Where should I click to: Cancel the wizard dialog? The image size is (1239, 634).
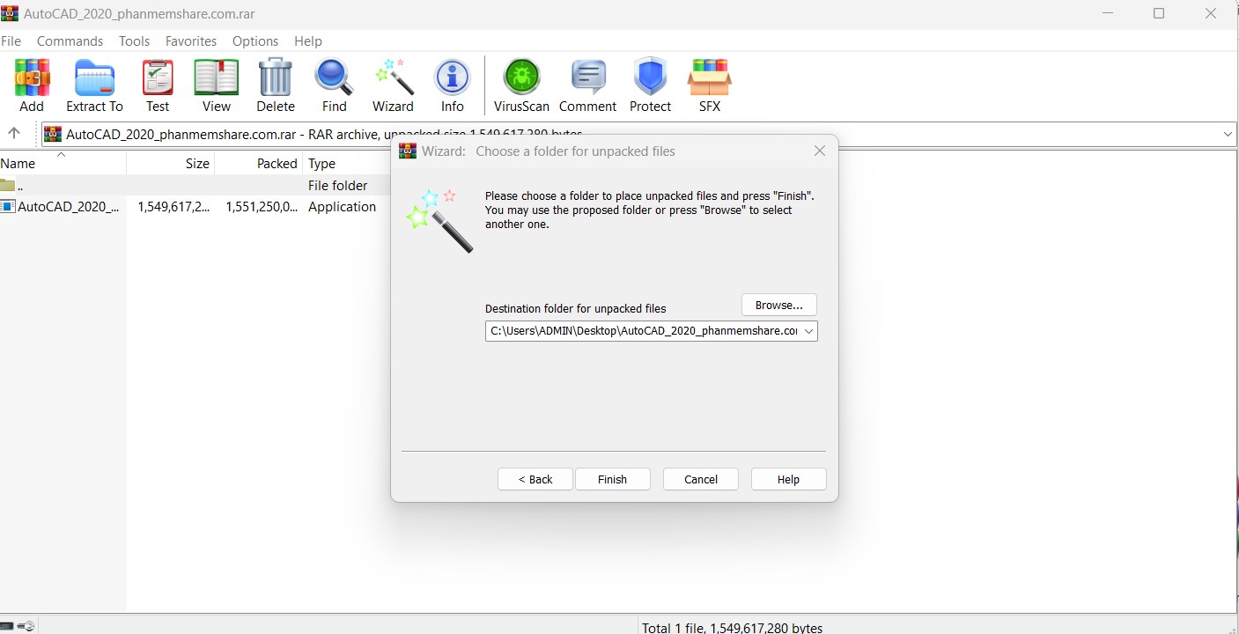coord(701,479)
